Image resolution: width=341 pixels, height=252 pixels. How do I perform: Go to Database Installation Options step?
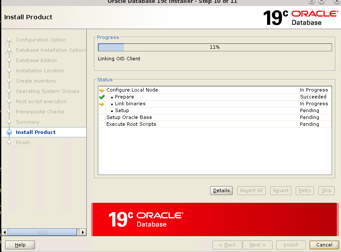51,50
